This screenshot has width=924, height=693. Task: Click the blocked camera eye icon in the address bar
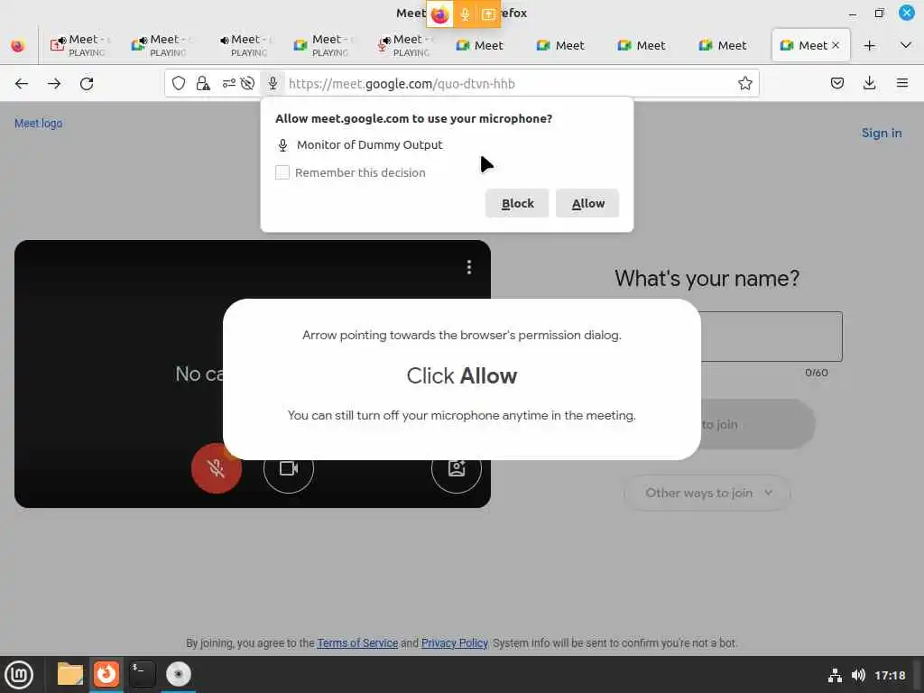pyautogui.click(x=247, y=83)
